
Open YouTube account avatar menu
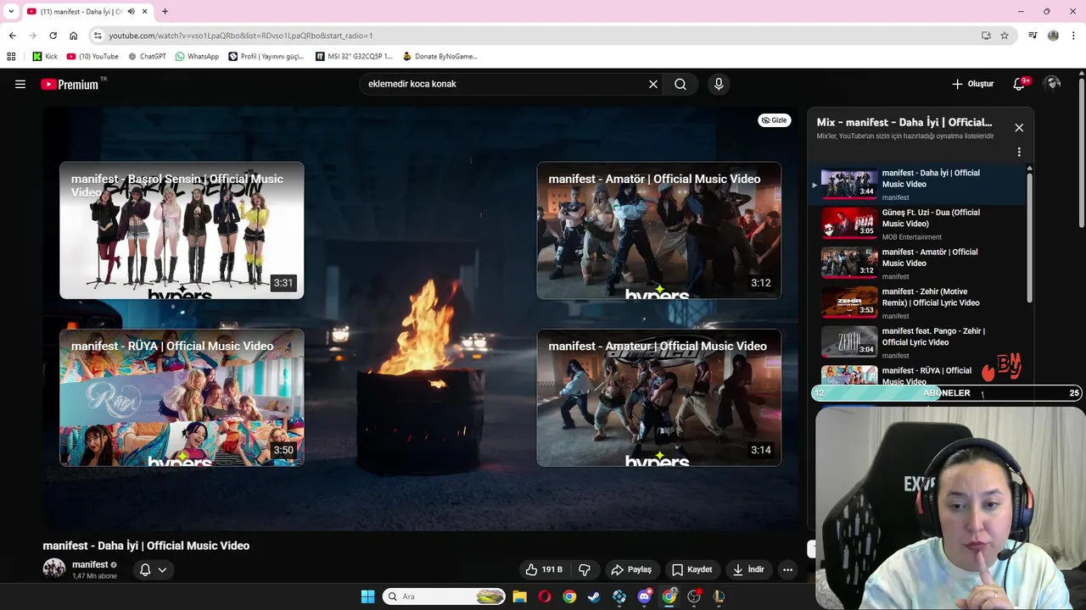1053,84
